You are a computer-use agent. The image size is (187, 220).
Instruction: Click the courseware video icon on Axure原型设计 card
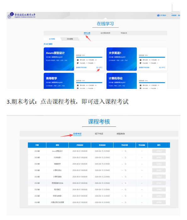[78, 60]
